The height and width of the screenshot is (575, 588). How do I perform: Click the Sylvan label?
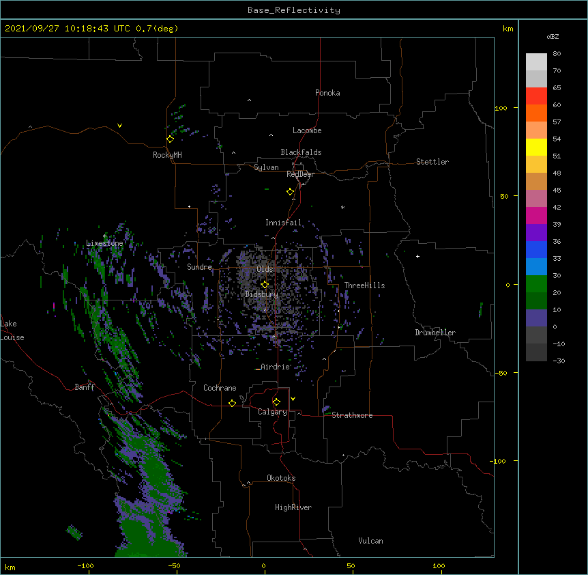click(266, 167)
